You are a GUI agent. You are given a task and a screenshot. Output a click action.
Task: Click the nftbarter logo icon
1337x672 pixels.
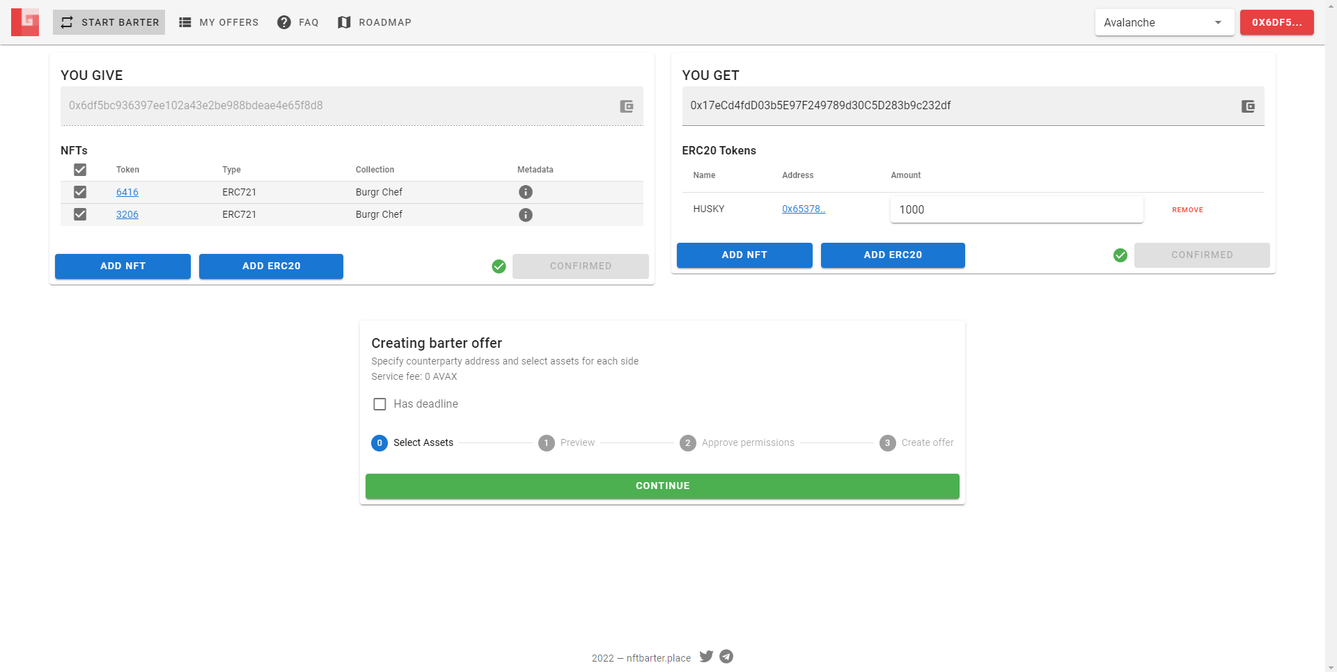[x=25, y=22]
